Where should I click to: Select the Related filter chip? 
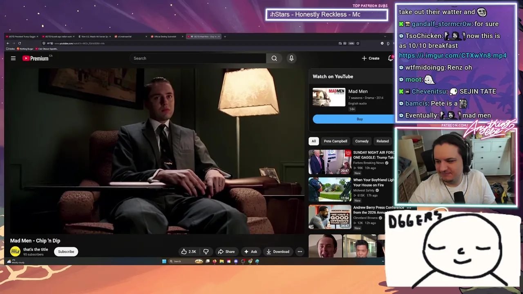tap(382, 141)
